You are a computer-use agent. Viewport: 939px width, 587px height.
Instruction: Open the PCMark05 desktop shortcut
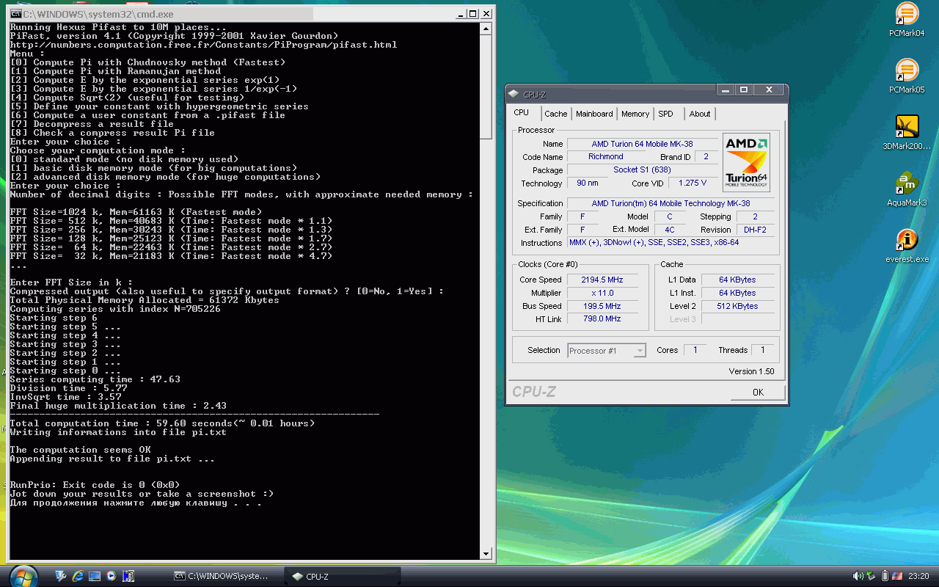[907, 76]
